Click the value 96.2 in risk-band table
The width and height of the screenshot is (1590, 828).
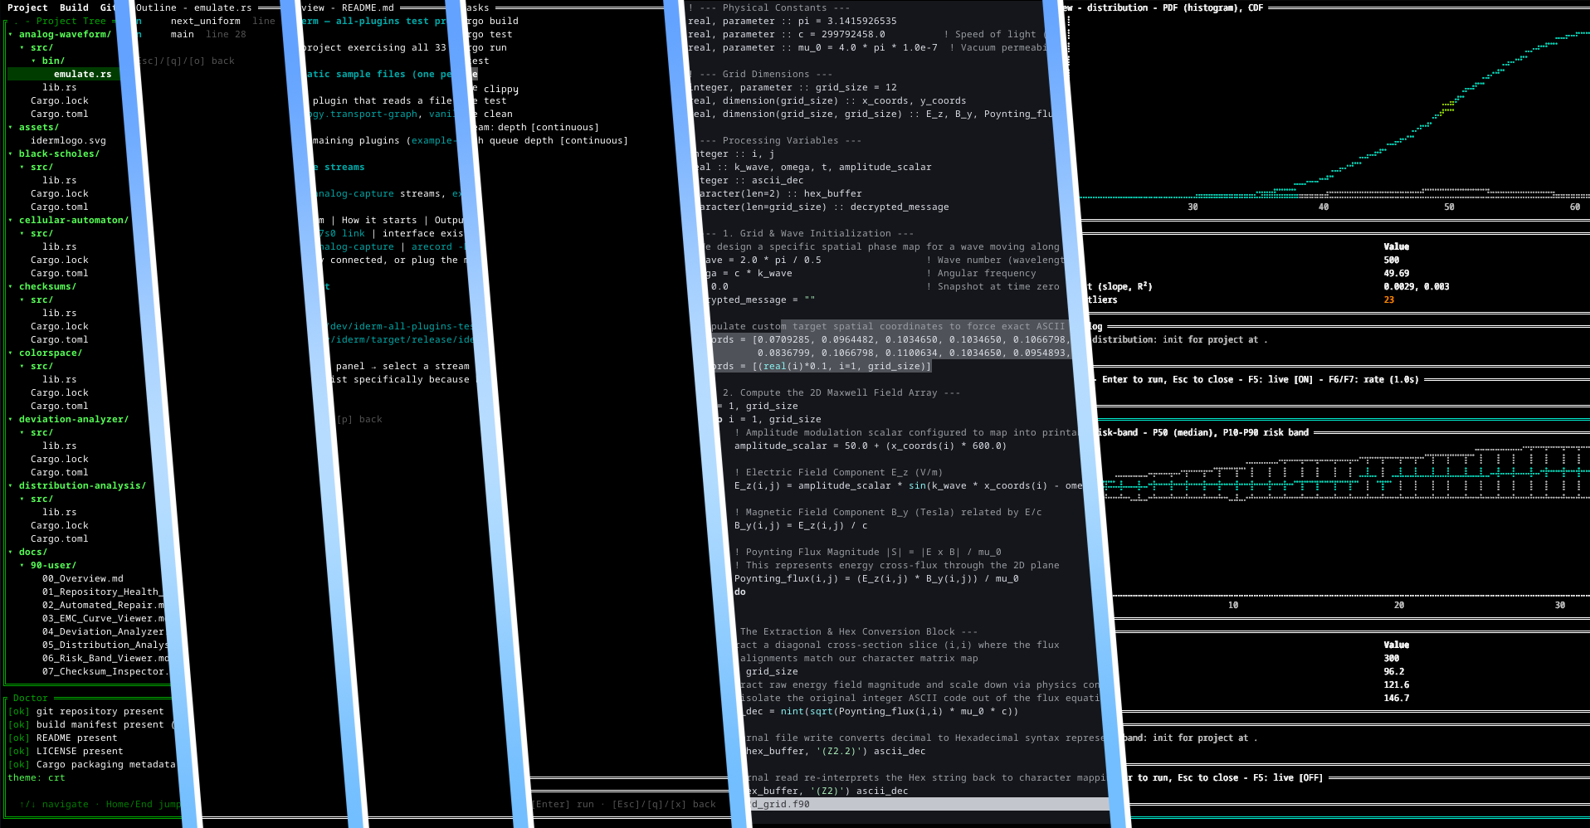(x=1394, y=671)
